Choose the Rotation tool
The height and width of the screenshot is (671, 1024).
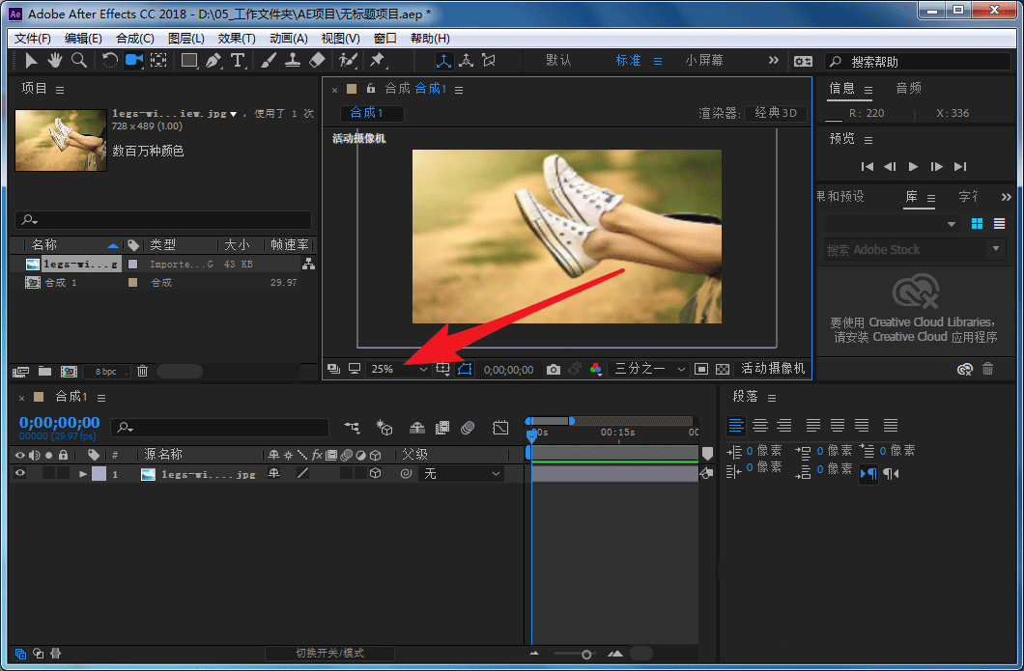point(108,60)
